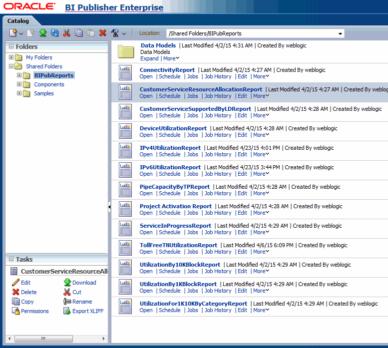
Task: Click Job History for DeviceUtilizationReport
Action: click(218, 135)
